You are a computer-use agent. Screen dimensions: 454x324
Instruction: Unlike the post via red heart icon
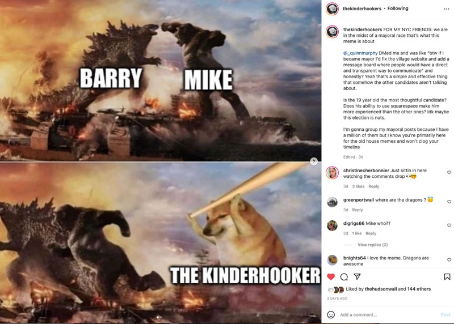pos(331,277)
